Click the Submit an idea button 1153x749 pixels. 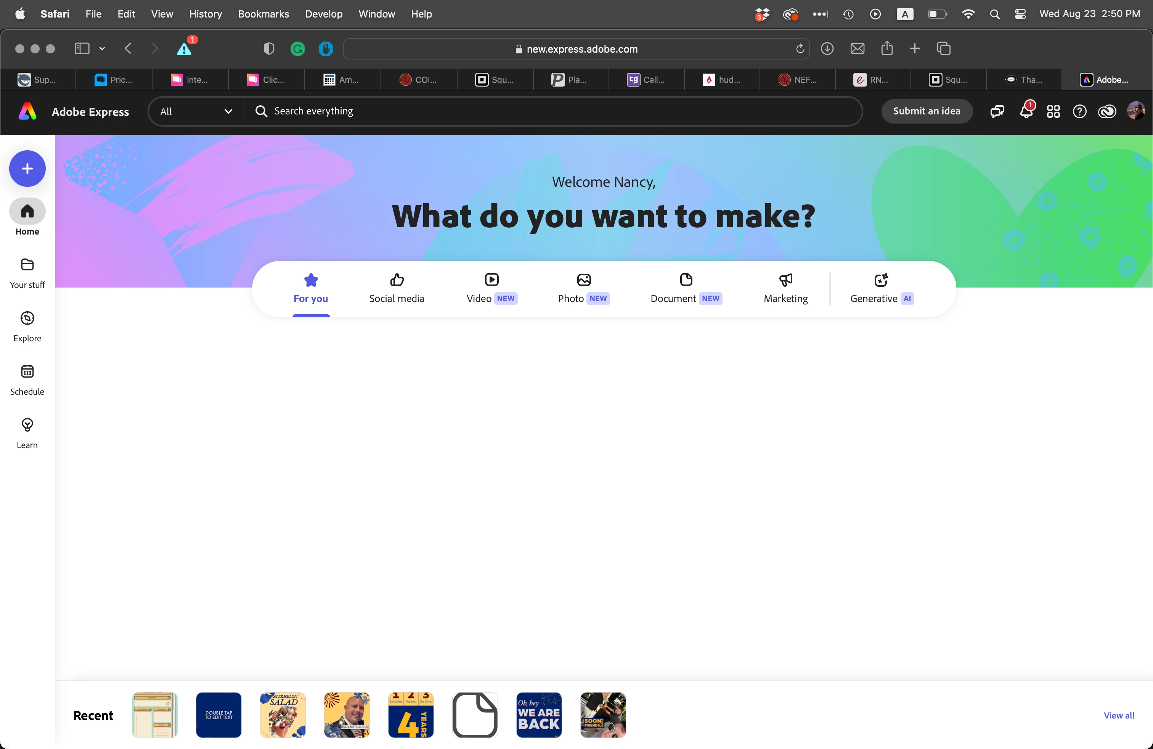click(926, 111)
